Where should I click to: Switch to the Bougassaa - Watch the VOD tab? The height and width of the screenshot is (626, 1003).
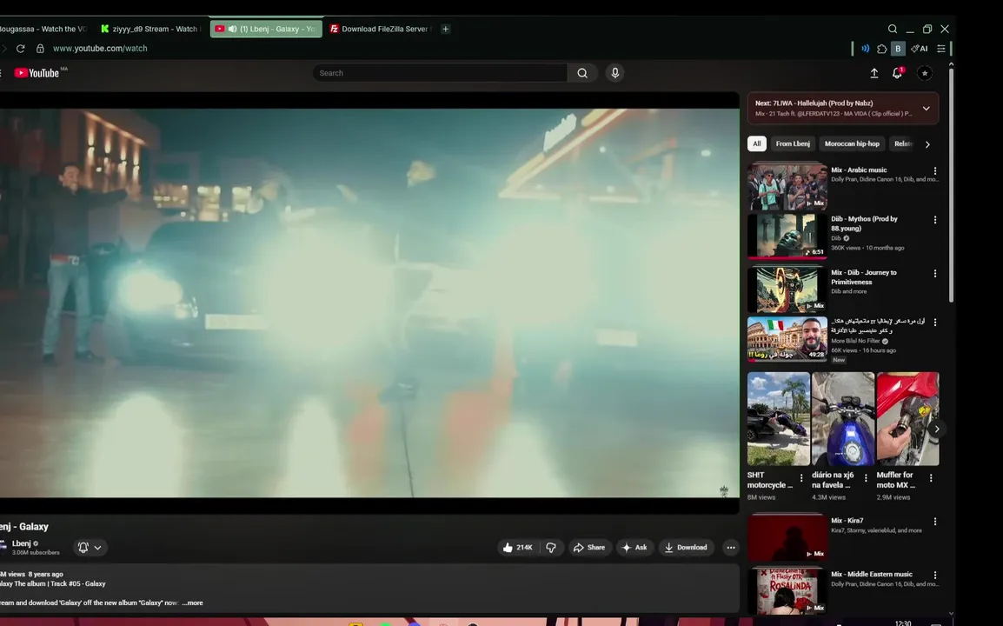[x=43, y=29]
